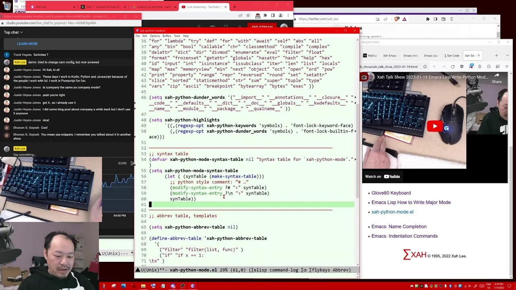Bookmark page with Firefox star icon
This screenshot has height=290, width=516.
pyautogui.click(x=425, y=66)
